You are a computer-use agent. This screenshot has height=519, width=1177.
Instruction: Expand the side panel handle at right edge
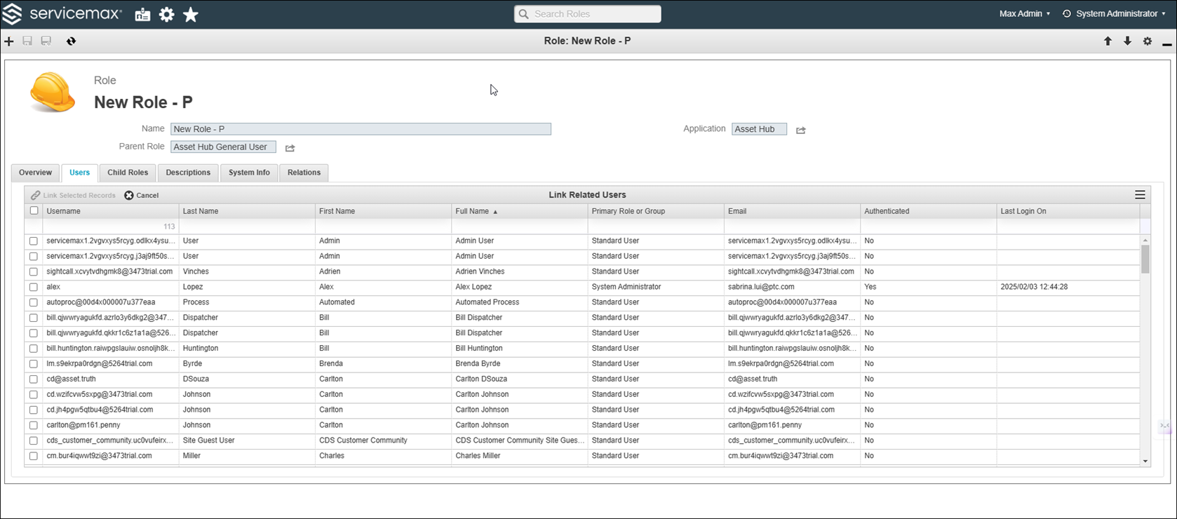[1164, 426]
